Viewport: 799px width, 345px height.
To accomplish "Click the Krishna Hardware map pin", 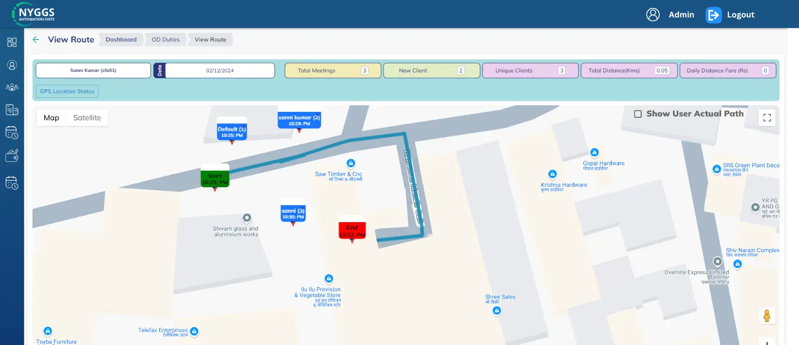I will [552, 174].
